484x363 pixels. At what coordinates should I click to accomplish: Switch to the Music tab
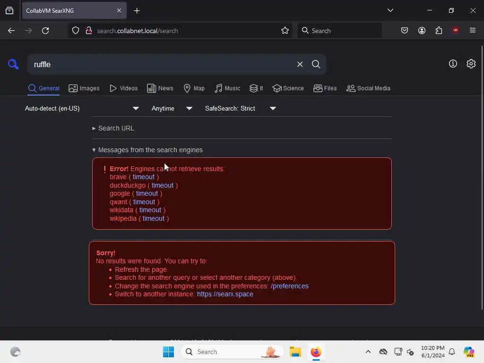227,88
